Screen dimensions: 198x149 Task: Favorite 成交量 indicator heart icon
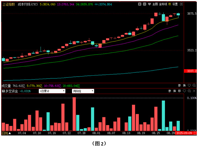(189, 85)
